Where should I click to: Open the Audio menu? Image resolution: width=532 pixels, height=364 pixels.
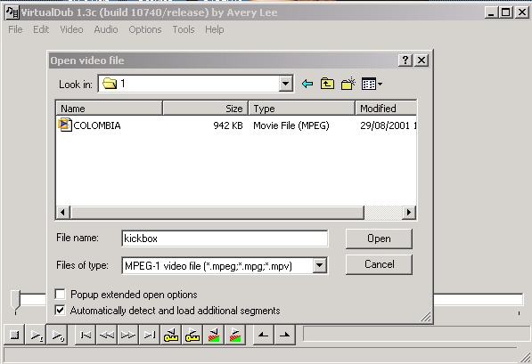tap(106, 29)
